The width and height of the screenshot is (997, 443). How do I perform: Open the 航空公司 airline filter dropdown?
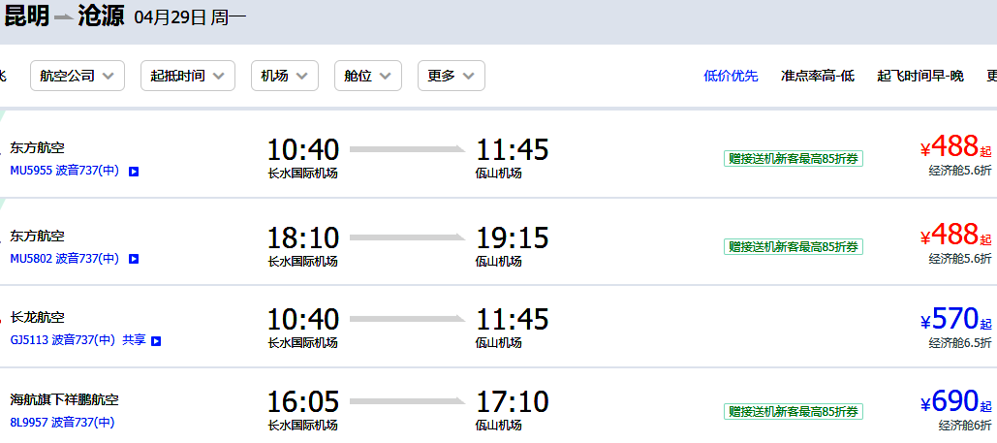(78, 76)
